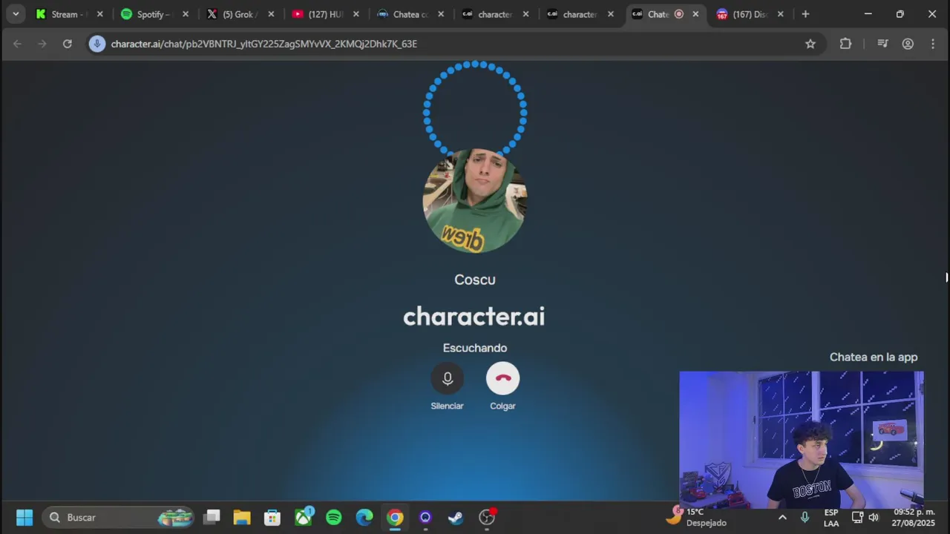Reload the current page
Image resolution: width=950 pixels, height=534 pixels.
(x=68, y=44)
